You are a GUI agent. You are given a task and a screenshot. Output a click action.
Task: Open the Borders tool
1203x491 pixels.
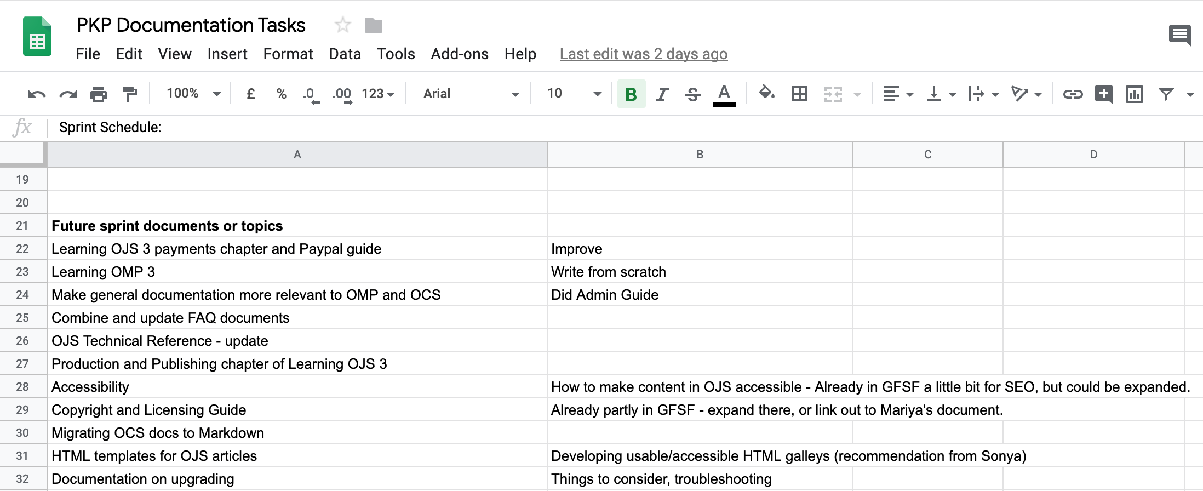point(800,94)
